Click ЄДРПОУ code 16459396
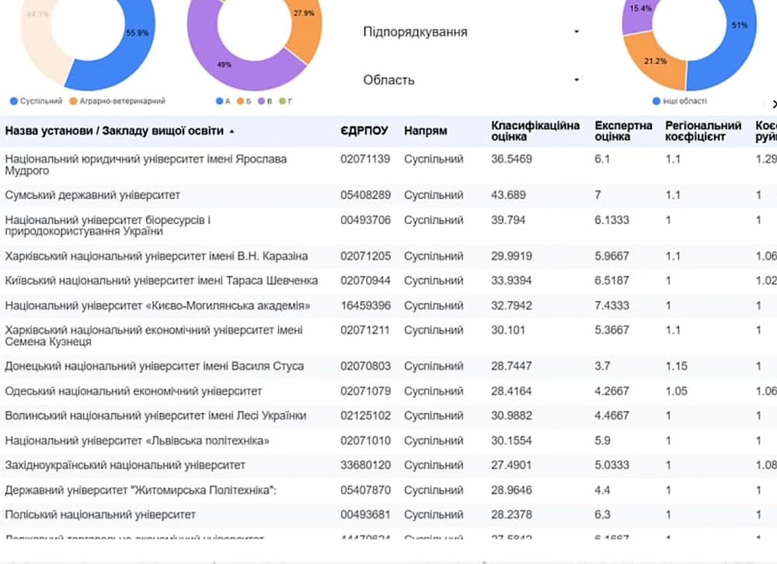Image resolution: width=777 pixels, height=564 pixels. (366, 306)
